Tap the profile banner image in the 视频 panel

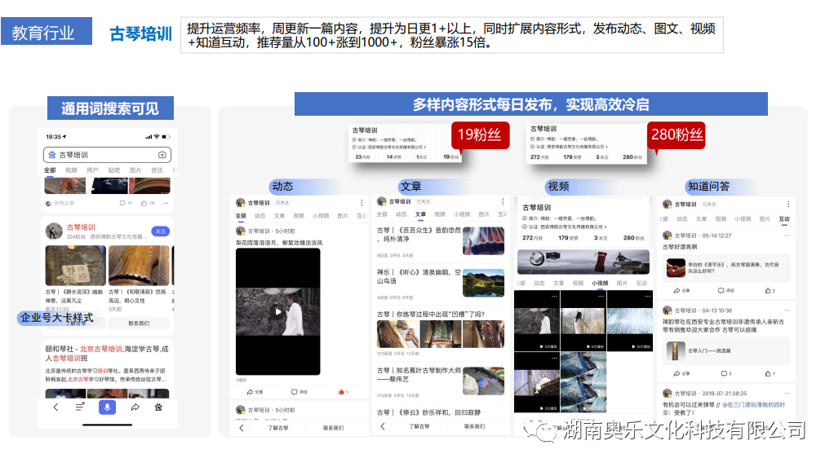[x=583, y=262]
